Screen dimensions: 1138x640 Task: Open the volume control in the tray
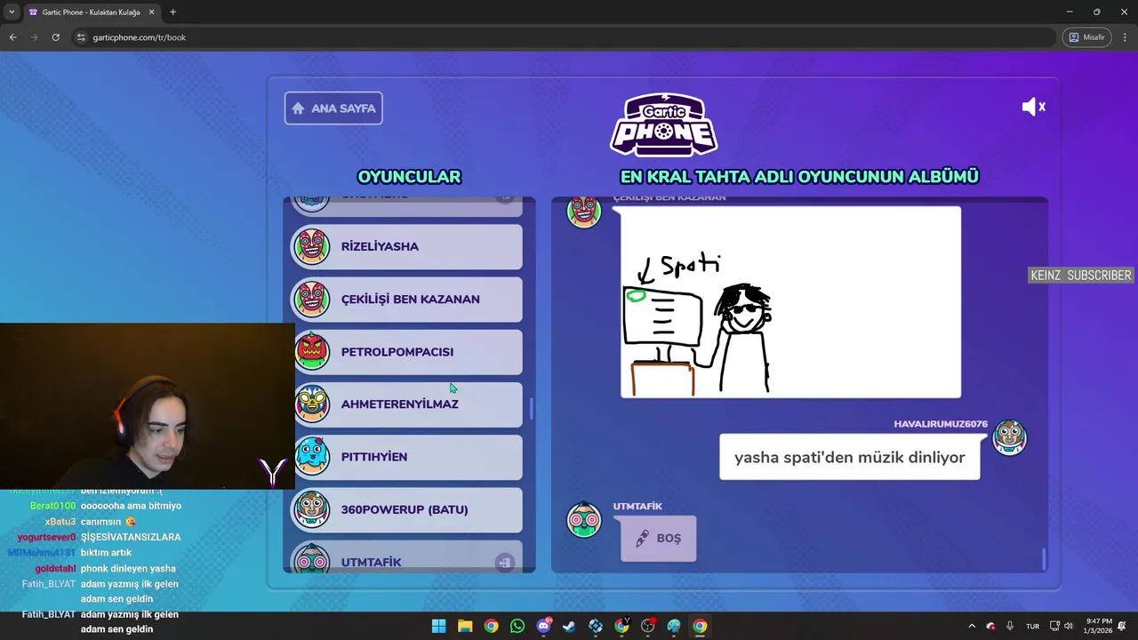pyautogui.click(x=1068, y=626)
